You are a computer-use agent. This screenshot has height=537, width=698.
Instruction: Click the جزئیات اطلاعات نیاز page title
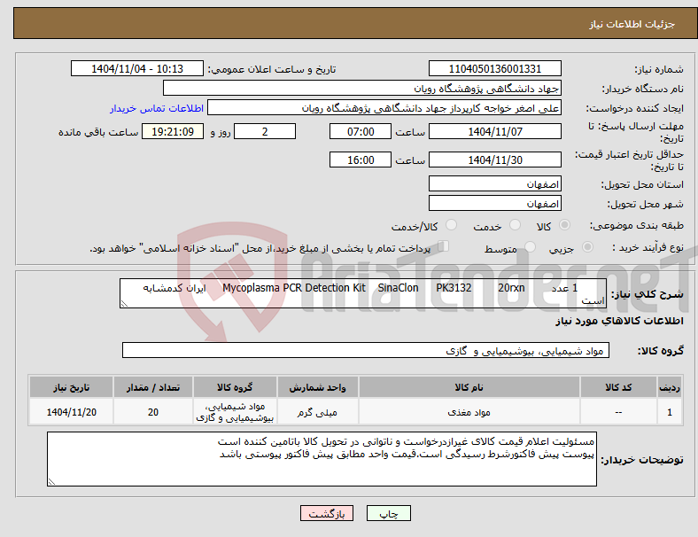click(x=632, y=24)
